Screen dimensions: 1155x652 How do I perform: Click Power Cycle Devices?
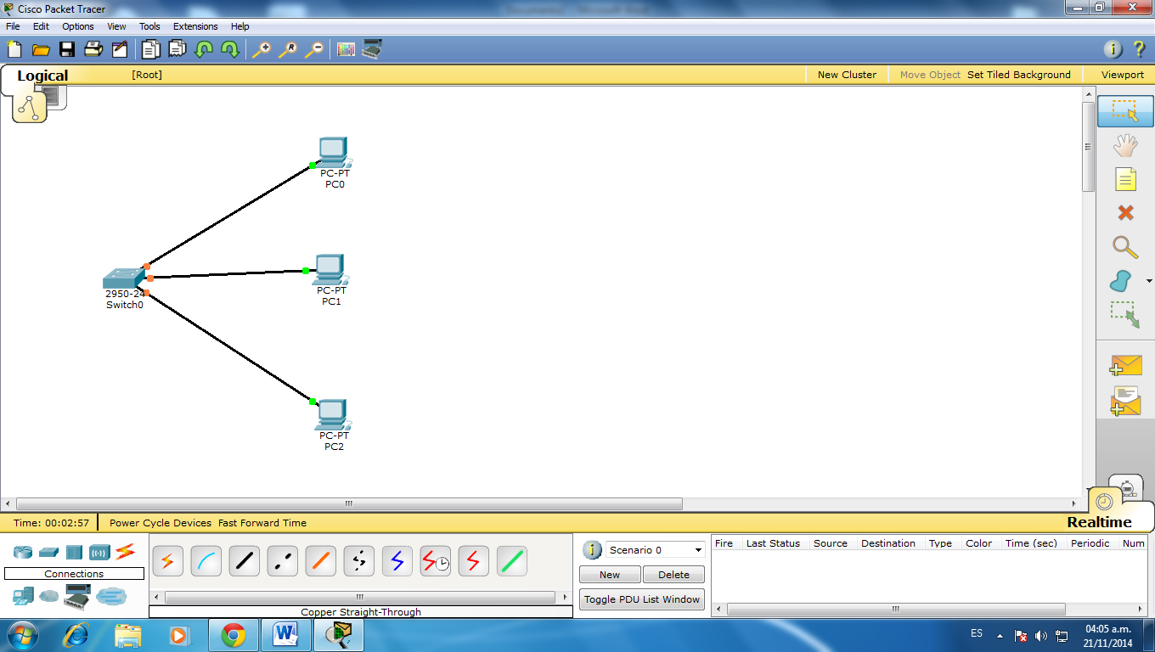coord(161,523)
